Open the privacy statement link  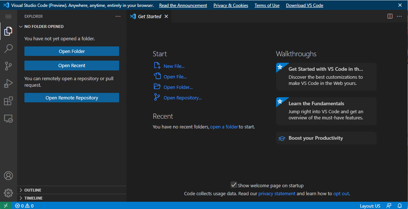pos(277,193)
